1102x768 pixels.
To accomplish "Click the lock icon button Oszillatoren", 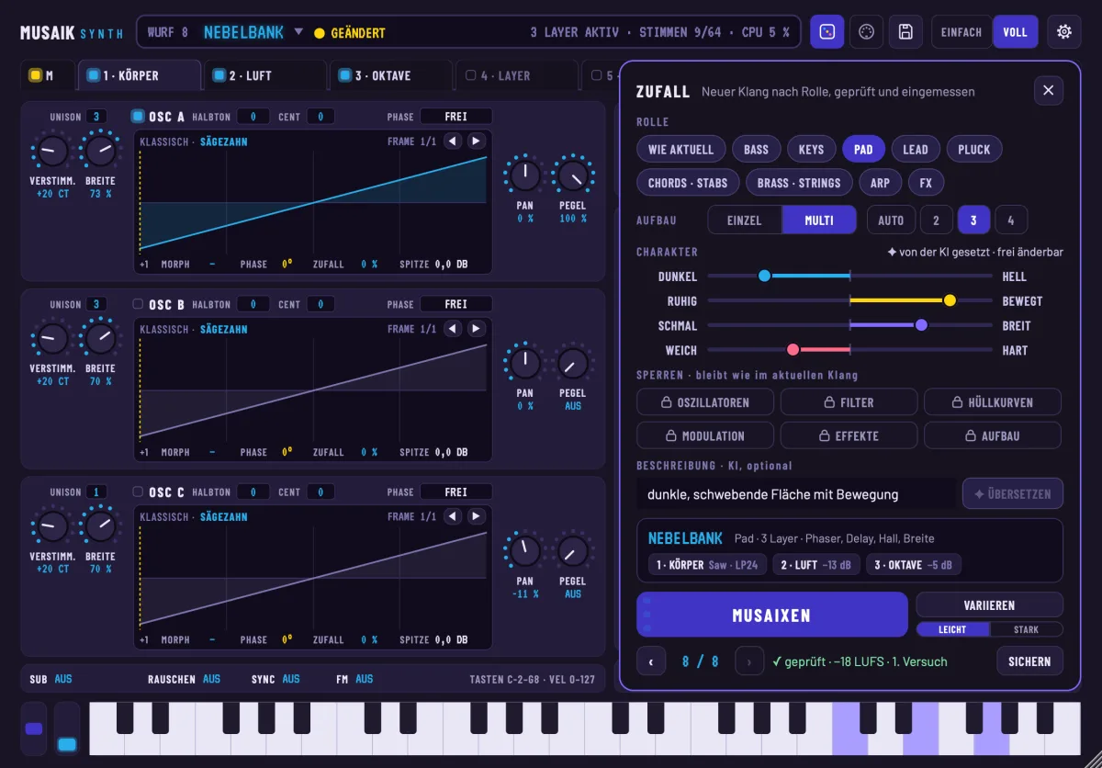I will pyautogui.click(x=705, y=402).
